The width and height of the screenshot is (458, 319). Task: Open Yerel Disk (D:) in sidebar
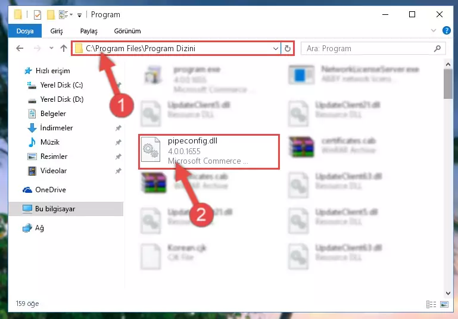click(61, 99)
